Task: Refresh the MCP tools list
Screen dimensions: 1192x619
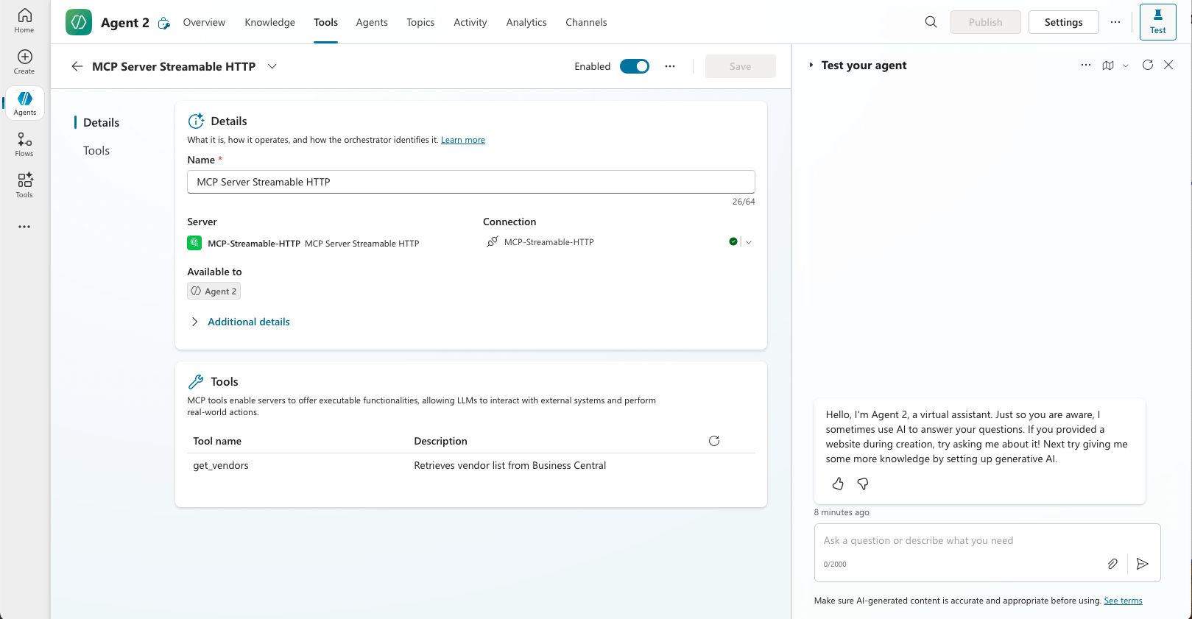Action: click(x=713, y=441)
